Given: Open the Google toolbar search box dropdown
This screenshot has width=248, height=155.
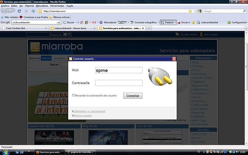Looking at the screenshot, I should coord(59,22).
